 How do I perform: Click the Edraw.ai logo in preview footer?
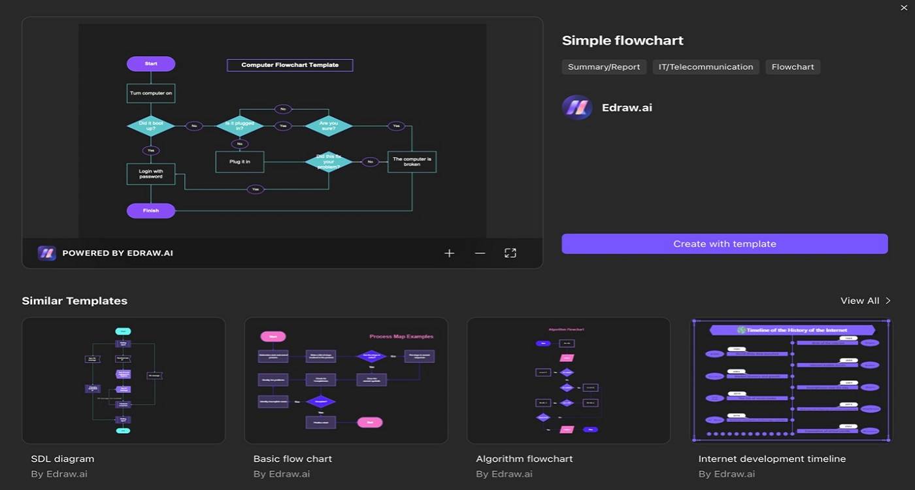point(46,253)
